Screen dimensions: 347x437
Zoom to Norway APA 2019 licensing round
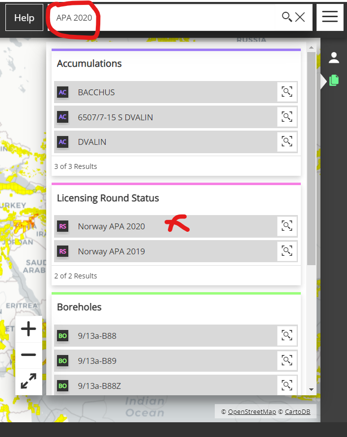click(x=287, y=251)
